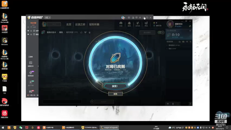Click the ARAM map icon in lobby header
This screenshot has width=231, height=130.
pos(43,32)
